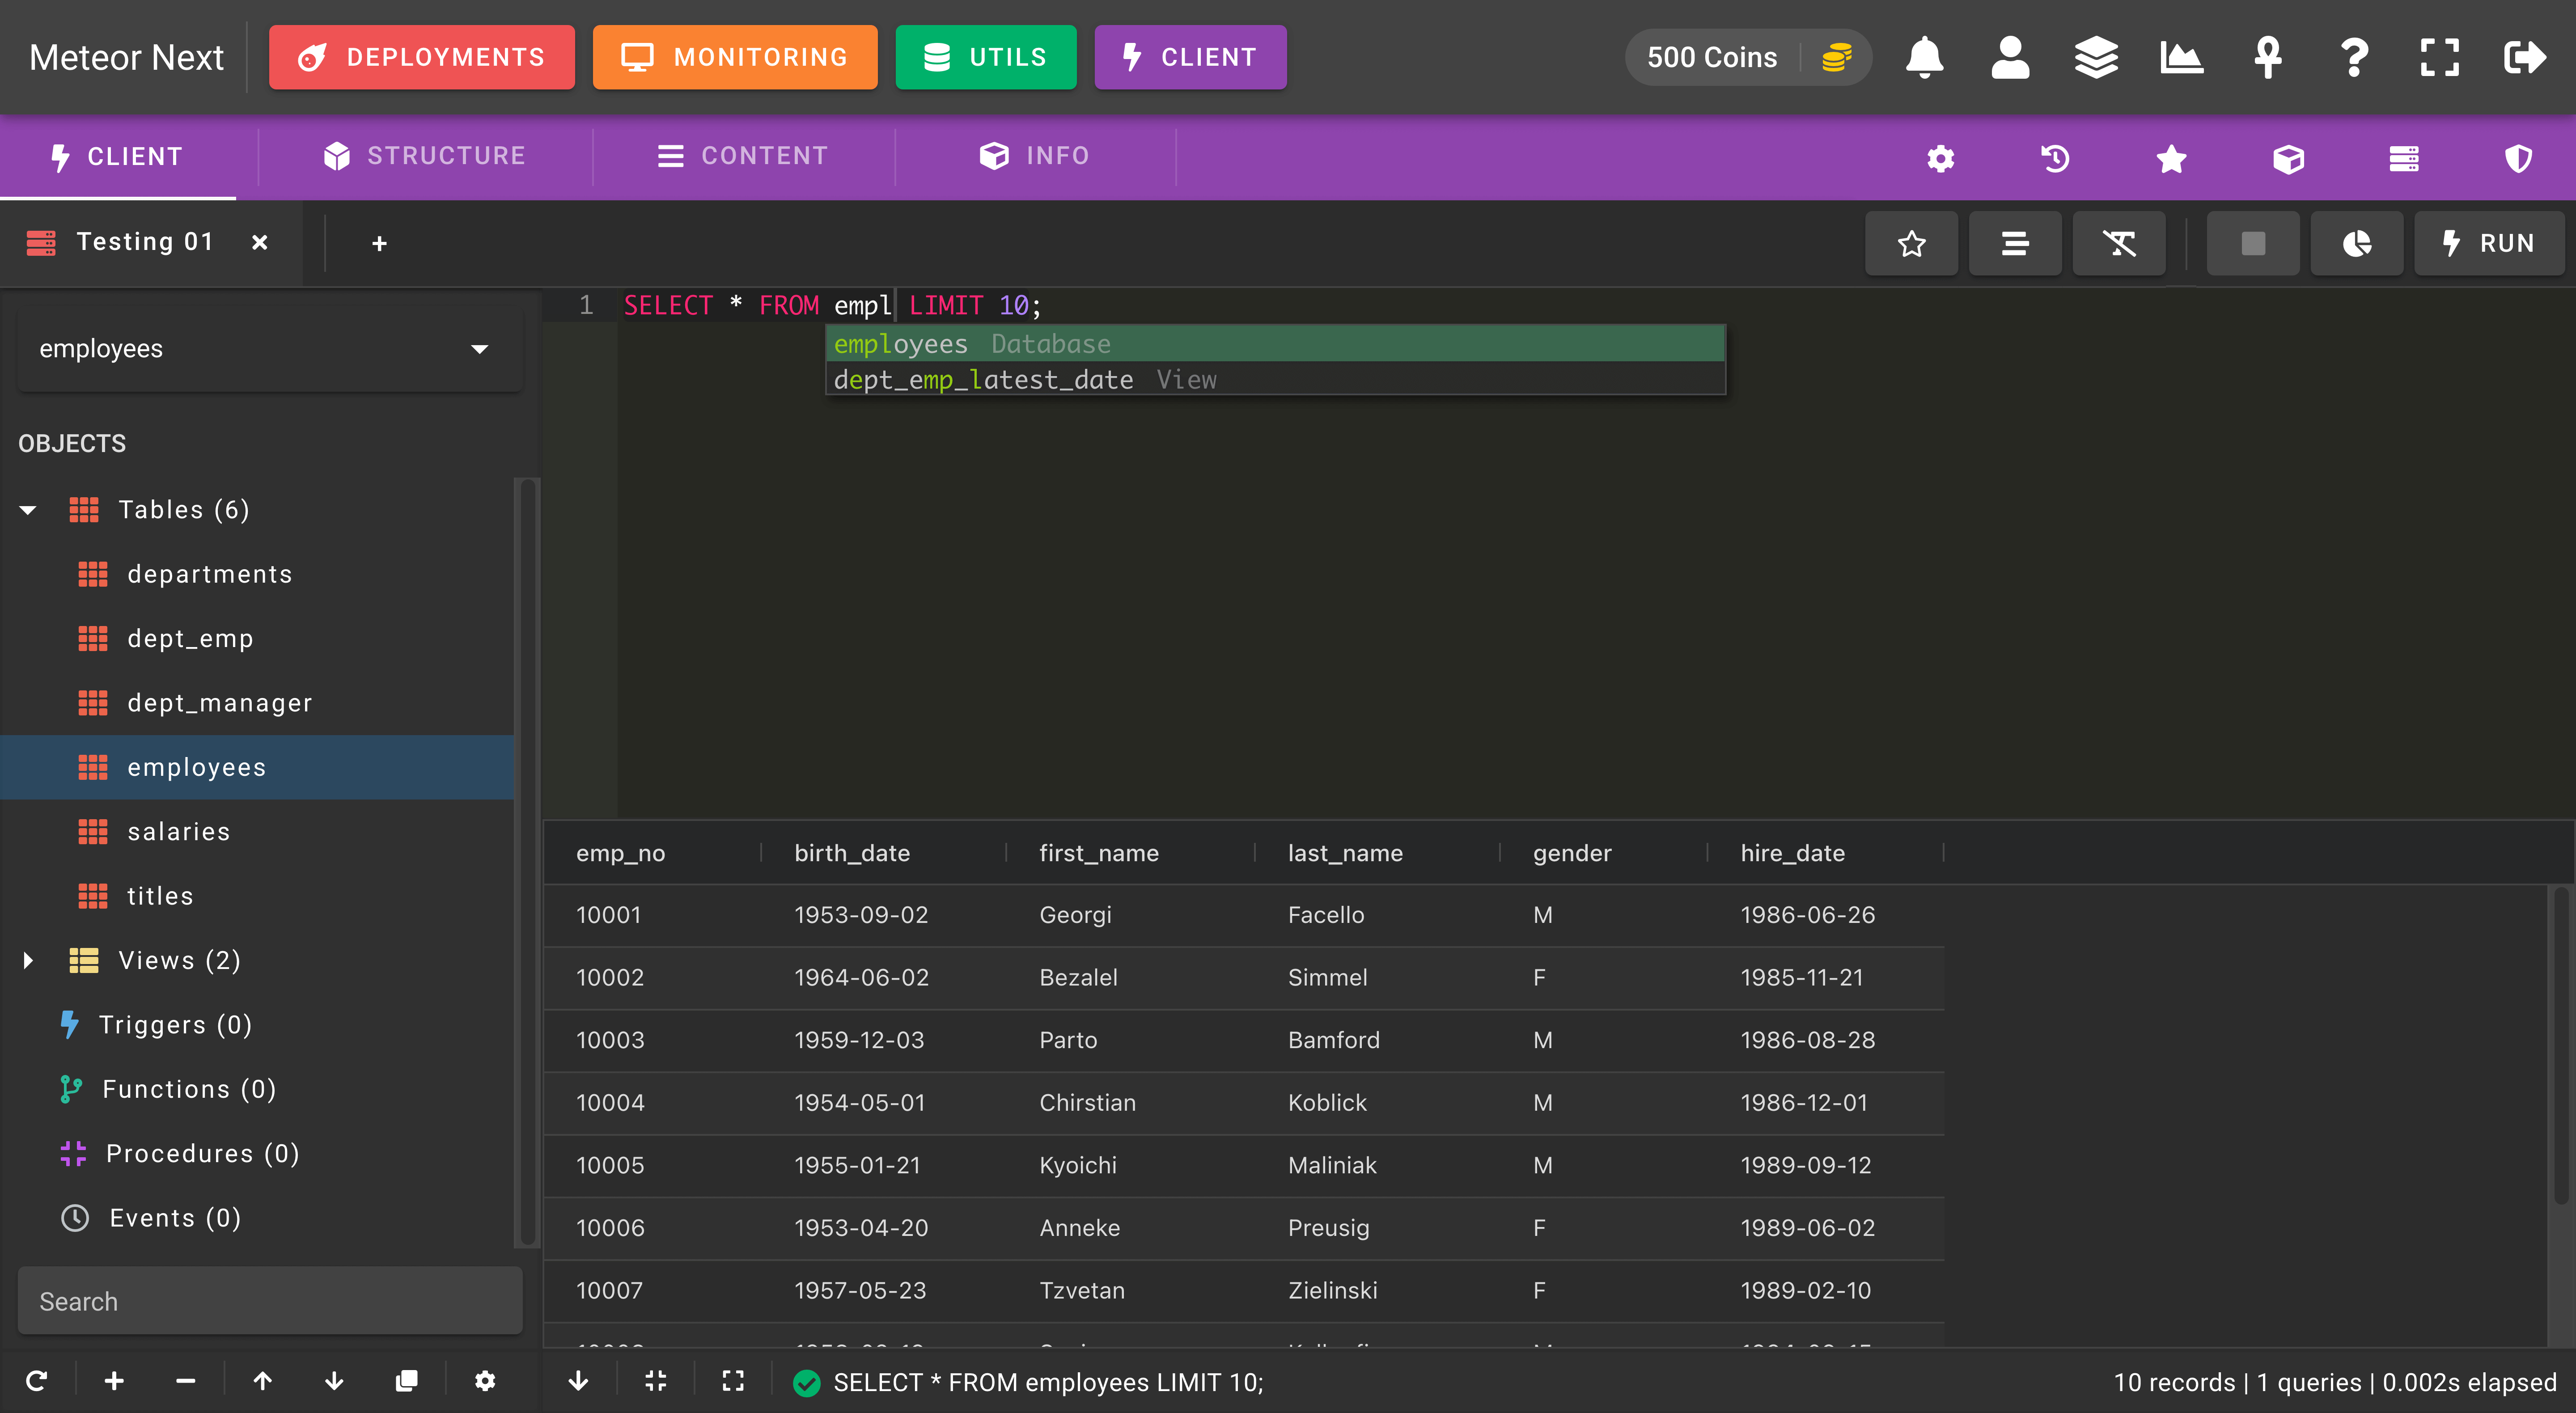The width and height of the screenshot is (2576, 1413).
Task: Open the explain pie chart icon
Action: [x=2357, y=243]
